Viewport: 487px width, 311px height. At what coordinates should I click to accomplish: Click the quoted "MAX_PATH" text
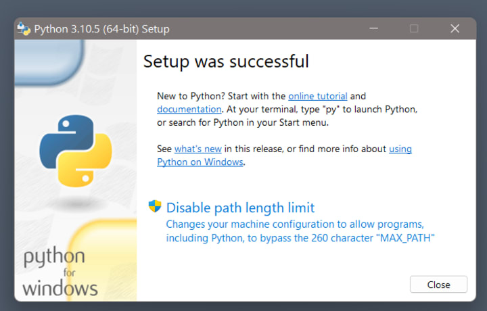click(x=404, y=237)
